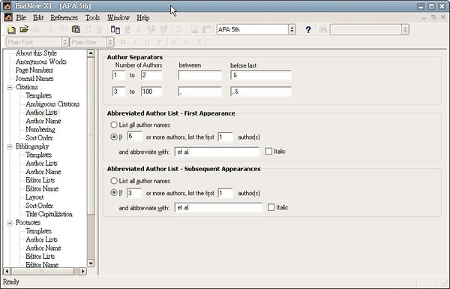Select List all author names for Subsequent Appearances

114,181
